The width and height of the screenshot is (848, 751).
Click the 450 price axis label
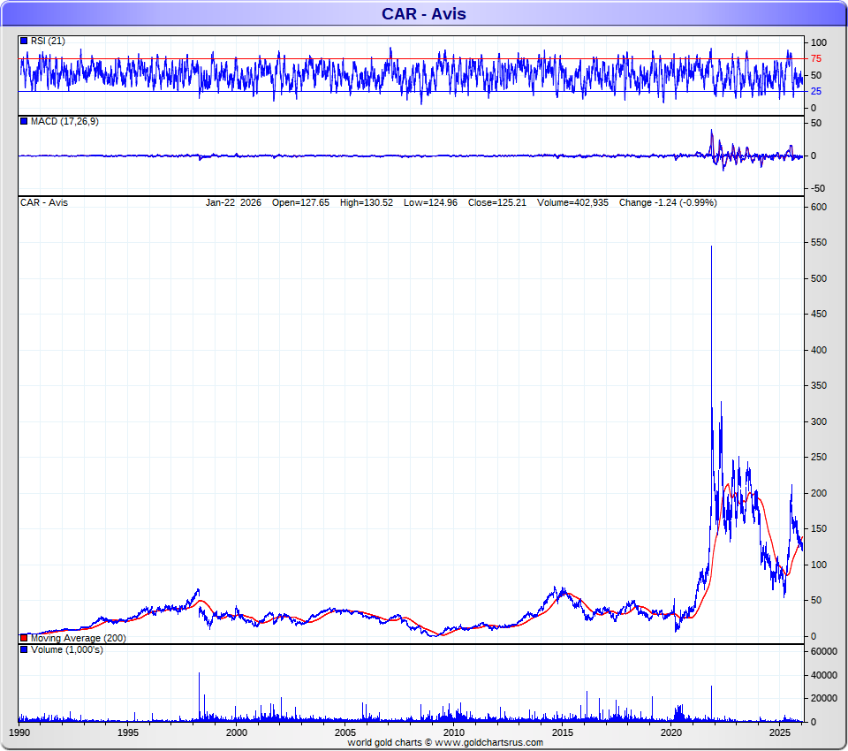tap(819, 314)
